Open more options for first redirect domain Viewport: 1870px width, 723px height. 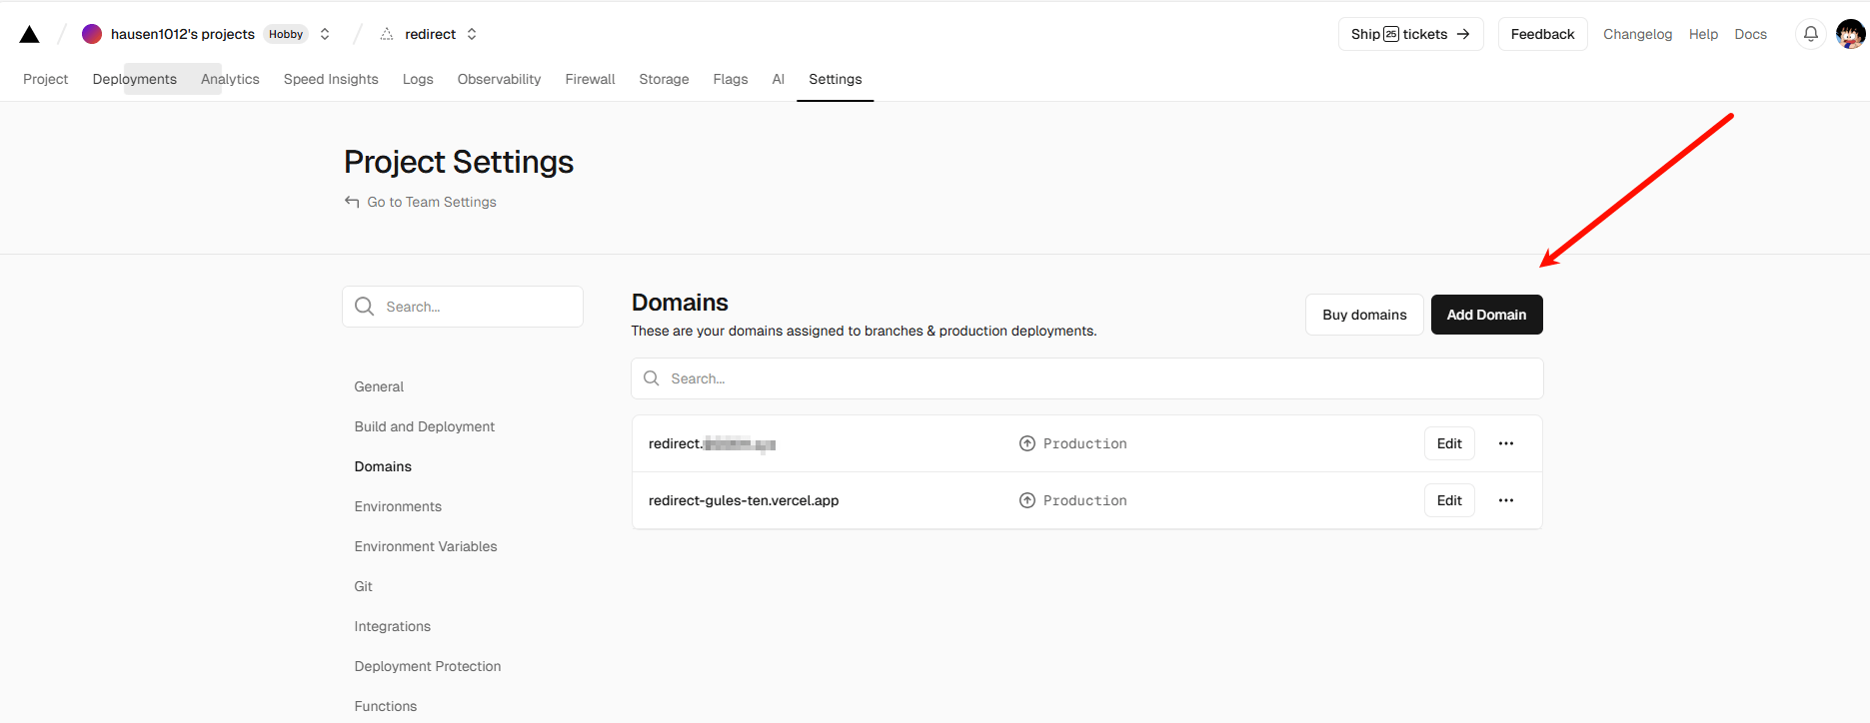pos(1505,443)
